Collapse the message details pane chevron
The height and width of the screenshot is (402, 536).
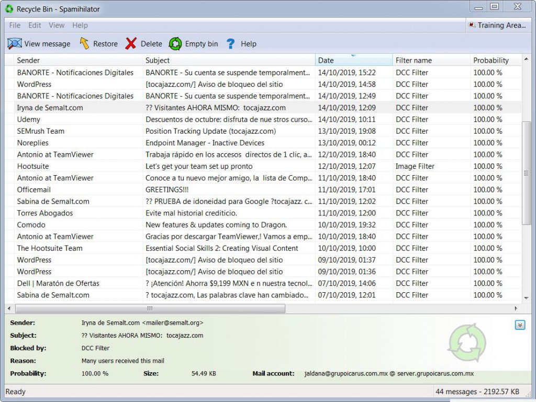click(520, 325)
